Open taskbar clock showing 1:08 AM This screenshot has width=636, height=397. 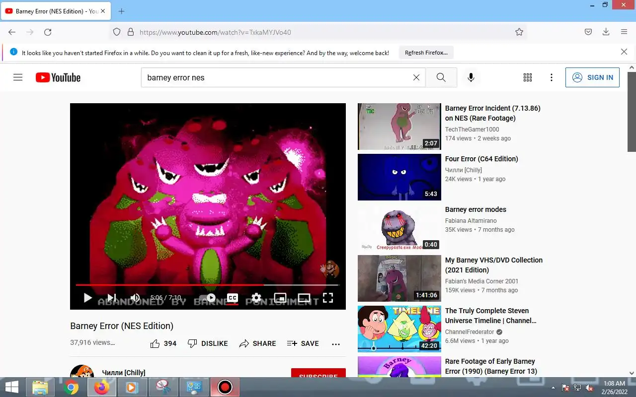(614, 387)
